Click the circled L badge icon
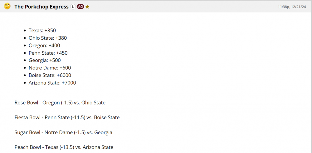 pyautogui.click(x=73, y=7)
